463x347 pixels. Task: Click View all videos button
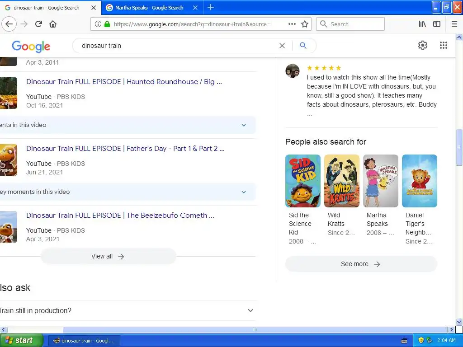pos(108,257)
